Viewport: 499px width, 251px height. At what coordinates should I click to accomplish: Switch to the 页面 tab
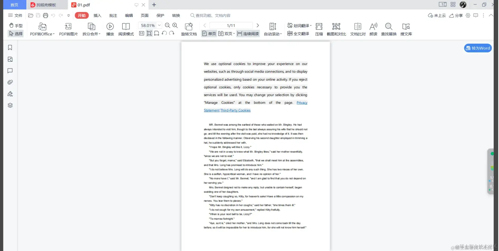pyautogui.click(x=144, y=16)
